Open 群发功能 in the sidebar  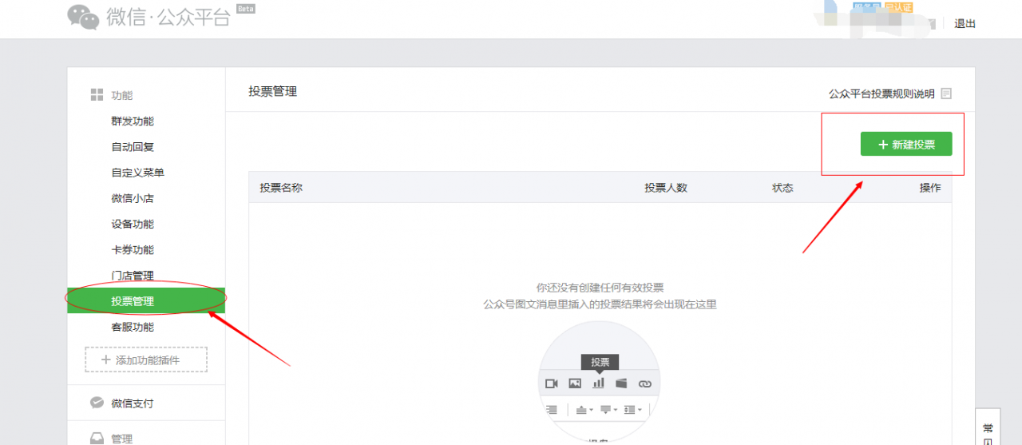click(x=133, y=121)
